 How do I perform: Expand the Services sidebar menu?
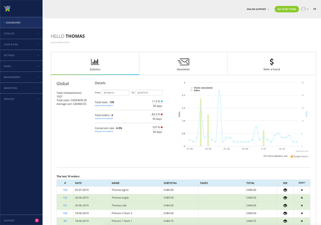point(21,99)
